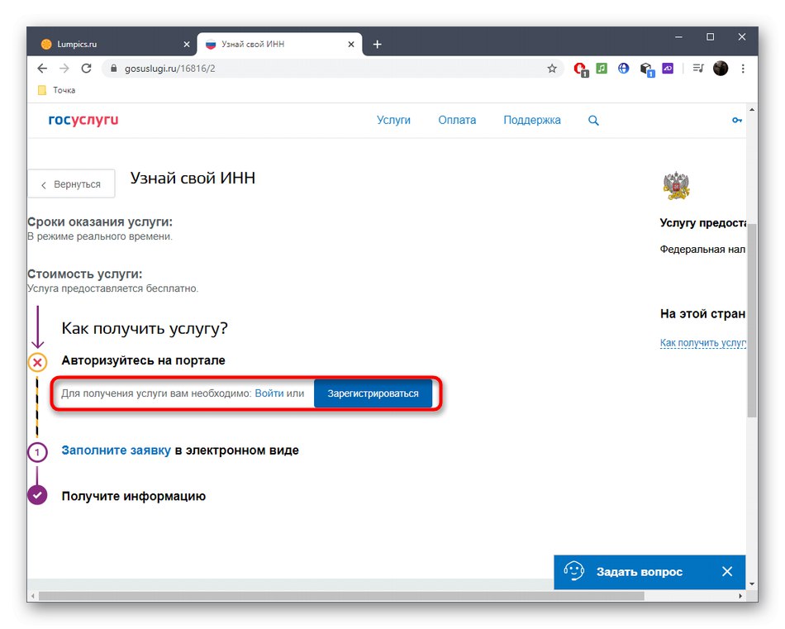Click the scroll up arrow
This screenshot has width=785, height=629.
click(752, 109)
